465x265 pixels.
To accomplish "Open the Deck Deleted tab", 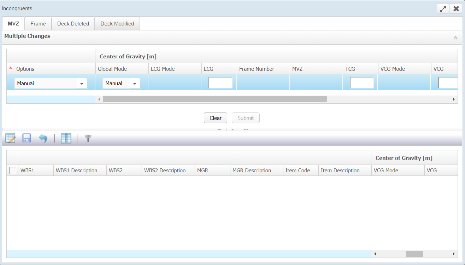I will 73,24.
